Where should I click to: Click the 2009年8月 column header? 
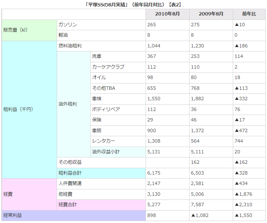pos(211,14)
